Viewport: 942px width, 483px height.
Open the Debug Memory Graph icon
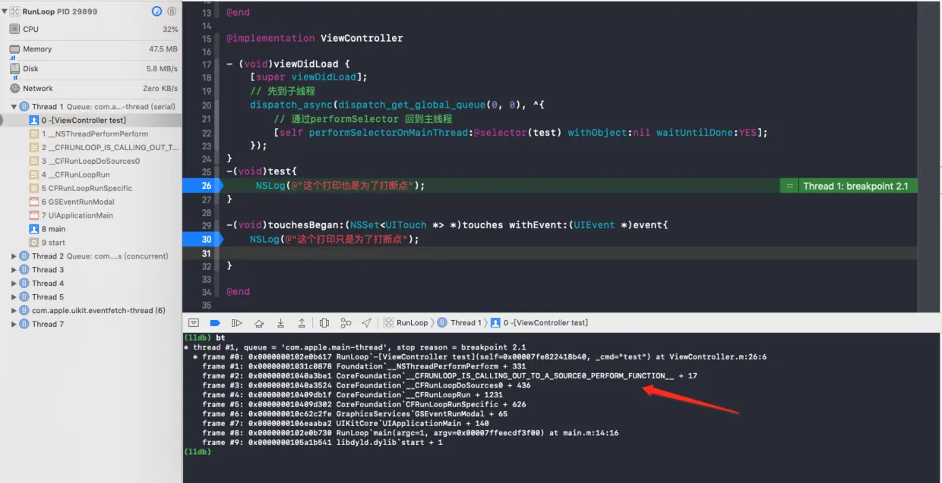(346, 323)
